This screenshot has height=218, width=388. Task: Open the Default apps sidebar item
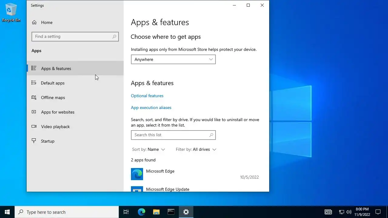point(75,83)
